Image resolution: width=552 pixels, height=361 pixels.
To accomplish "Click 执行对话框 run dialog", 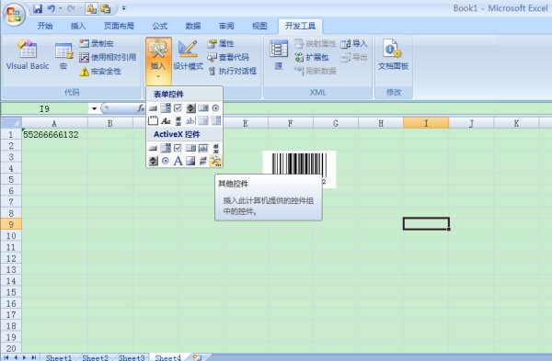I will pos(233,72).
